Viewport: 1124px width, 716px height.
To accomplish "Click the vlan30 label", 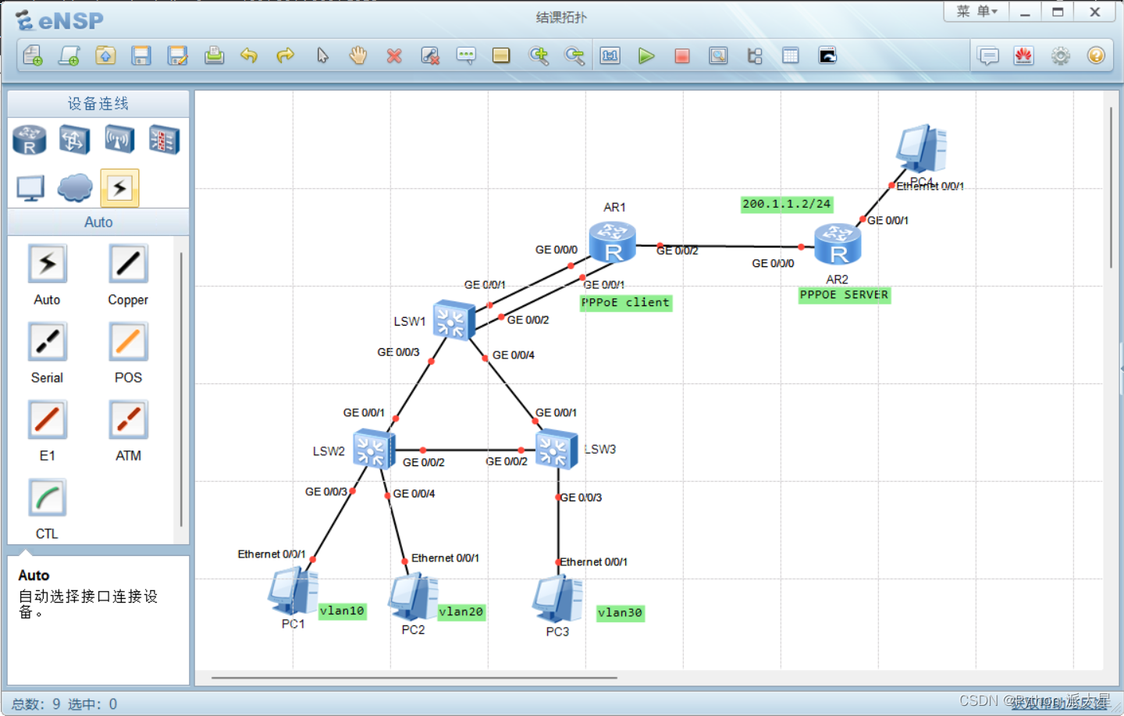I will click(x=621, y=613).
